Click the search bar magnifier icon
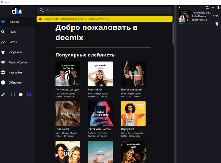The width and height of the screenshot is (221, 163). [x=41, y=10]
